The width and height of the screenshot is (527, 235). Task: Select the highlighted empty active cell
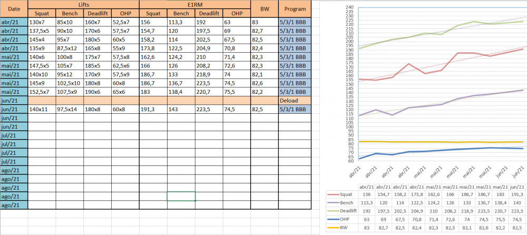[181, 197]
